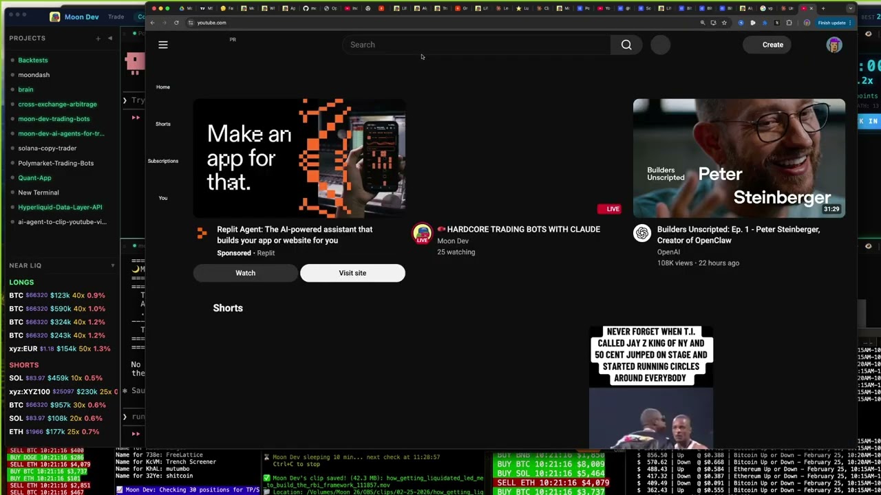
Task: Click the Moon Dev channel name under live video
Action: (x=453, y=241)
